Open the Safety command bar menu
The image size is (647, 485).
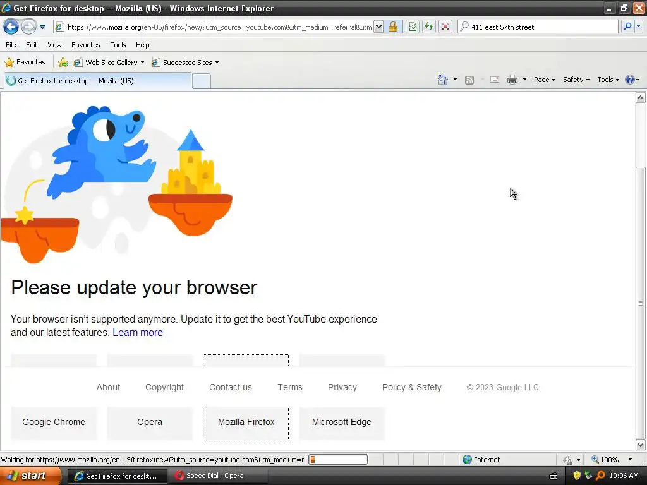(x=576, y=80)
